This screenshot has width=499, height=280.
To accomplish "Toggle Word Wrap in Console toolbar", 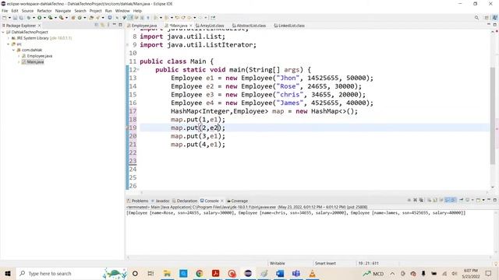I will pos(441,200).
